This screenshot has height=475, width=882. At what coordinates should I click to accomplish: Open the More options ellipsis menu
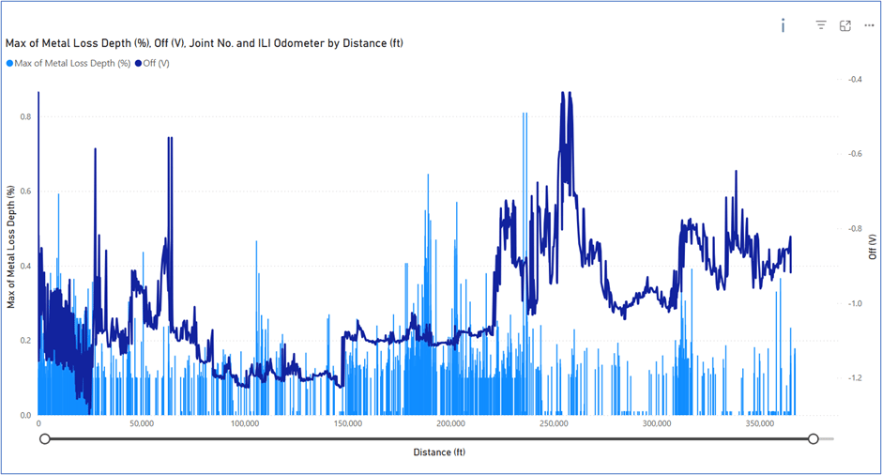(869, 25)
